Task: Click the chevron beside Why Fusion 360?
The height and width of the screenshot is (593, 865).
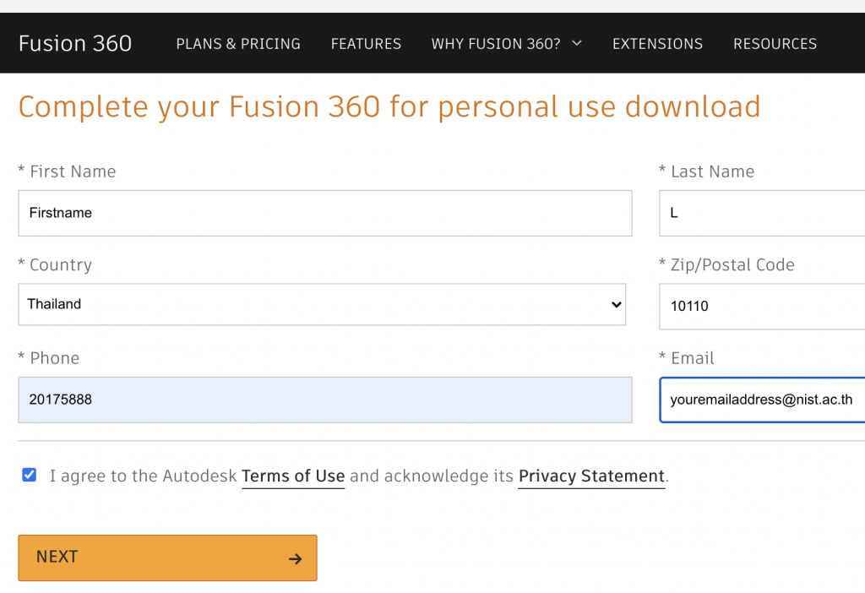Action: point(577,43)
